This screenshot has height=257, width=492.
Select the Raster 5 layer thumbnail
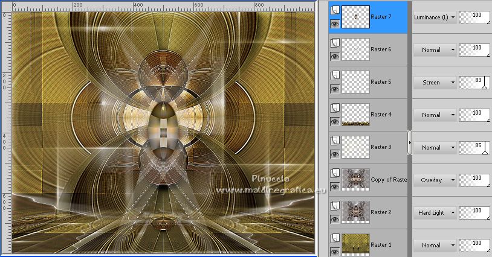coord(355,82)
